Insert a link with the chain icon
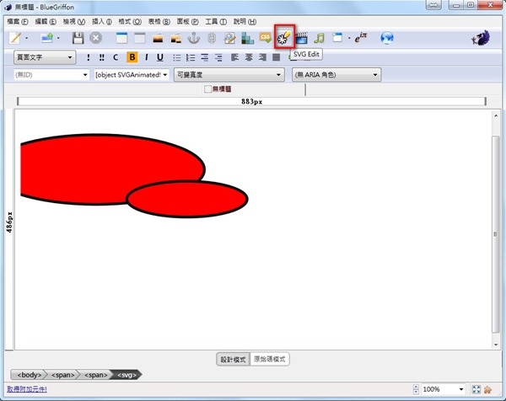Screen dimensions: 506x401 point(212,38)
